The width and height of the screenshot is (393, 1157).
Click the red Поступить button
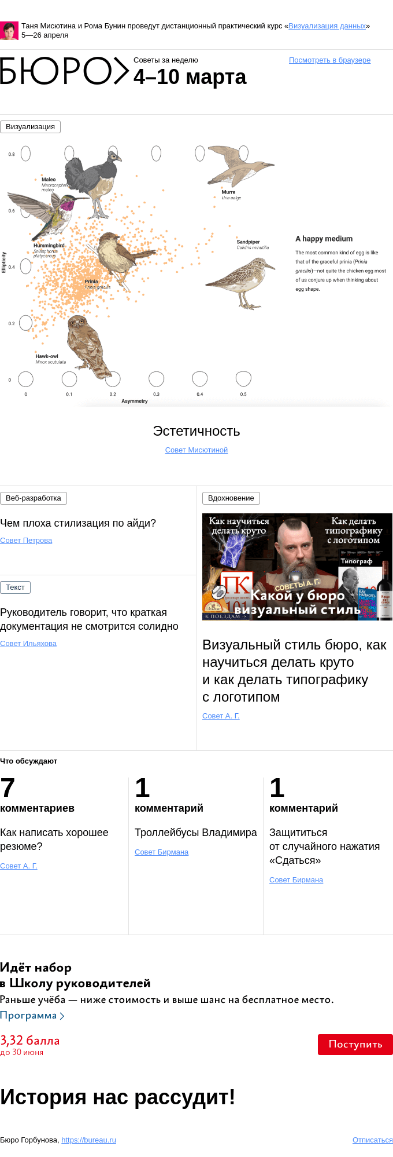click(355, 1045)
